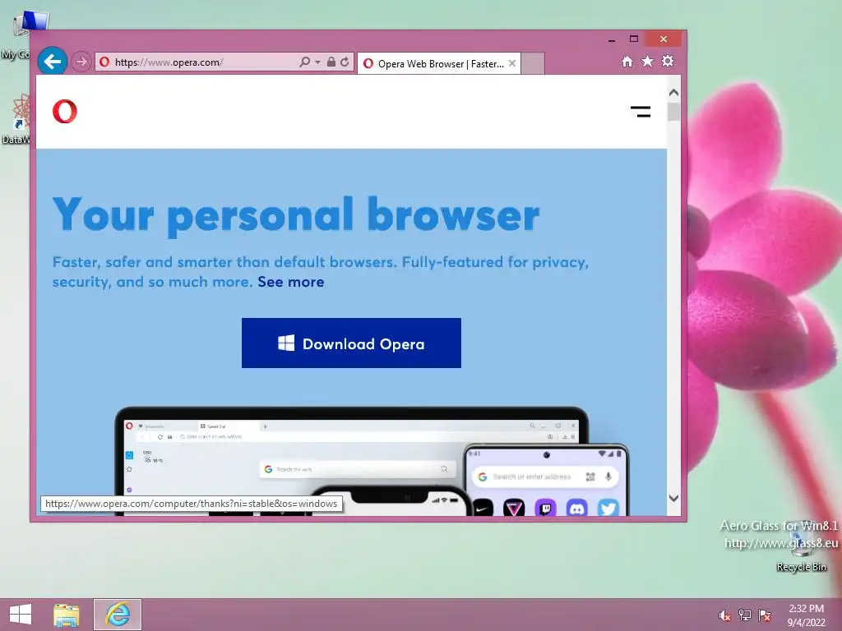Open File Explorer from the taskbar
Viewport: 842px width, 631px height.
click(x=67, y=615)
